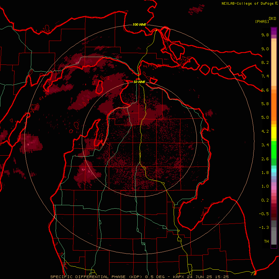Select the 5.0 scale value
Image resolution: width=279 pixels, height=279 pixels.
click(x=265, y=117)
